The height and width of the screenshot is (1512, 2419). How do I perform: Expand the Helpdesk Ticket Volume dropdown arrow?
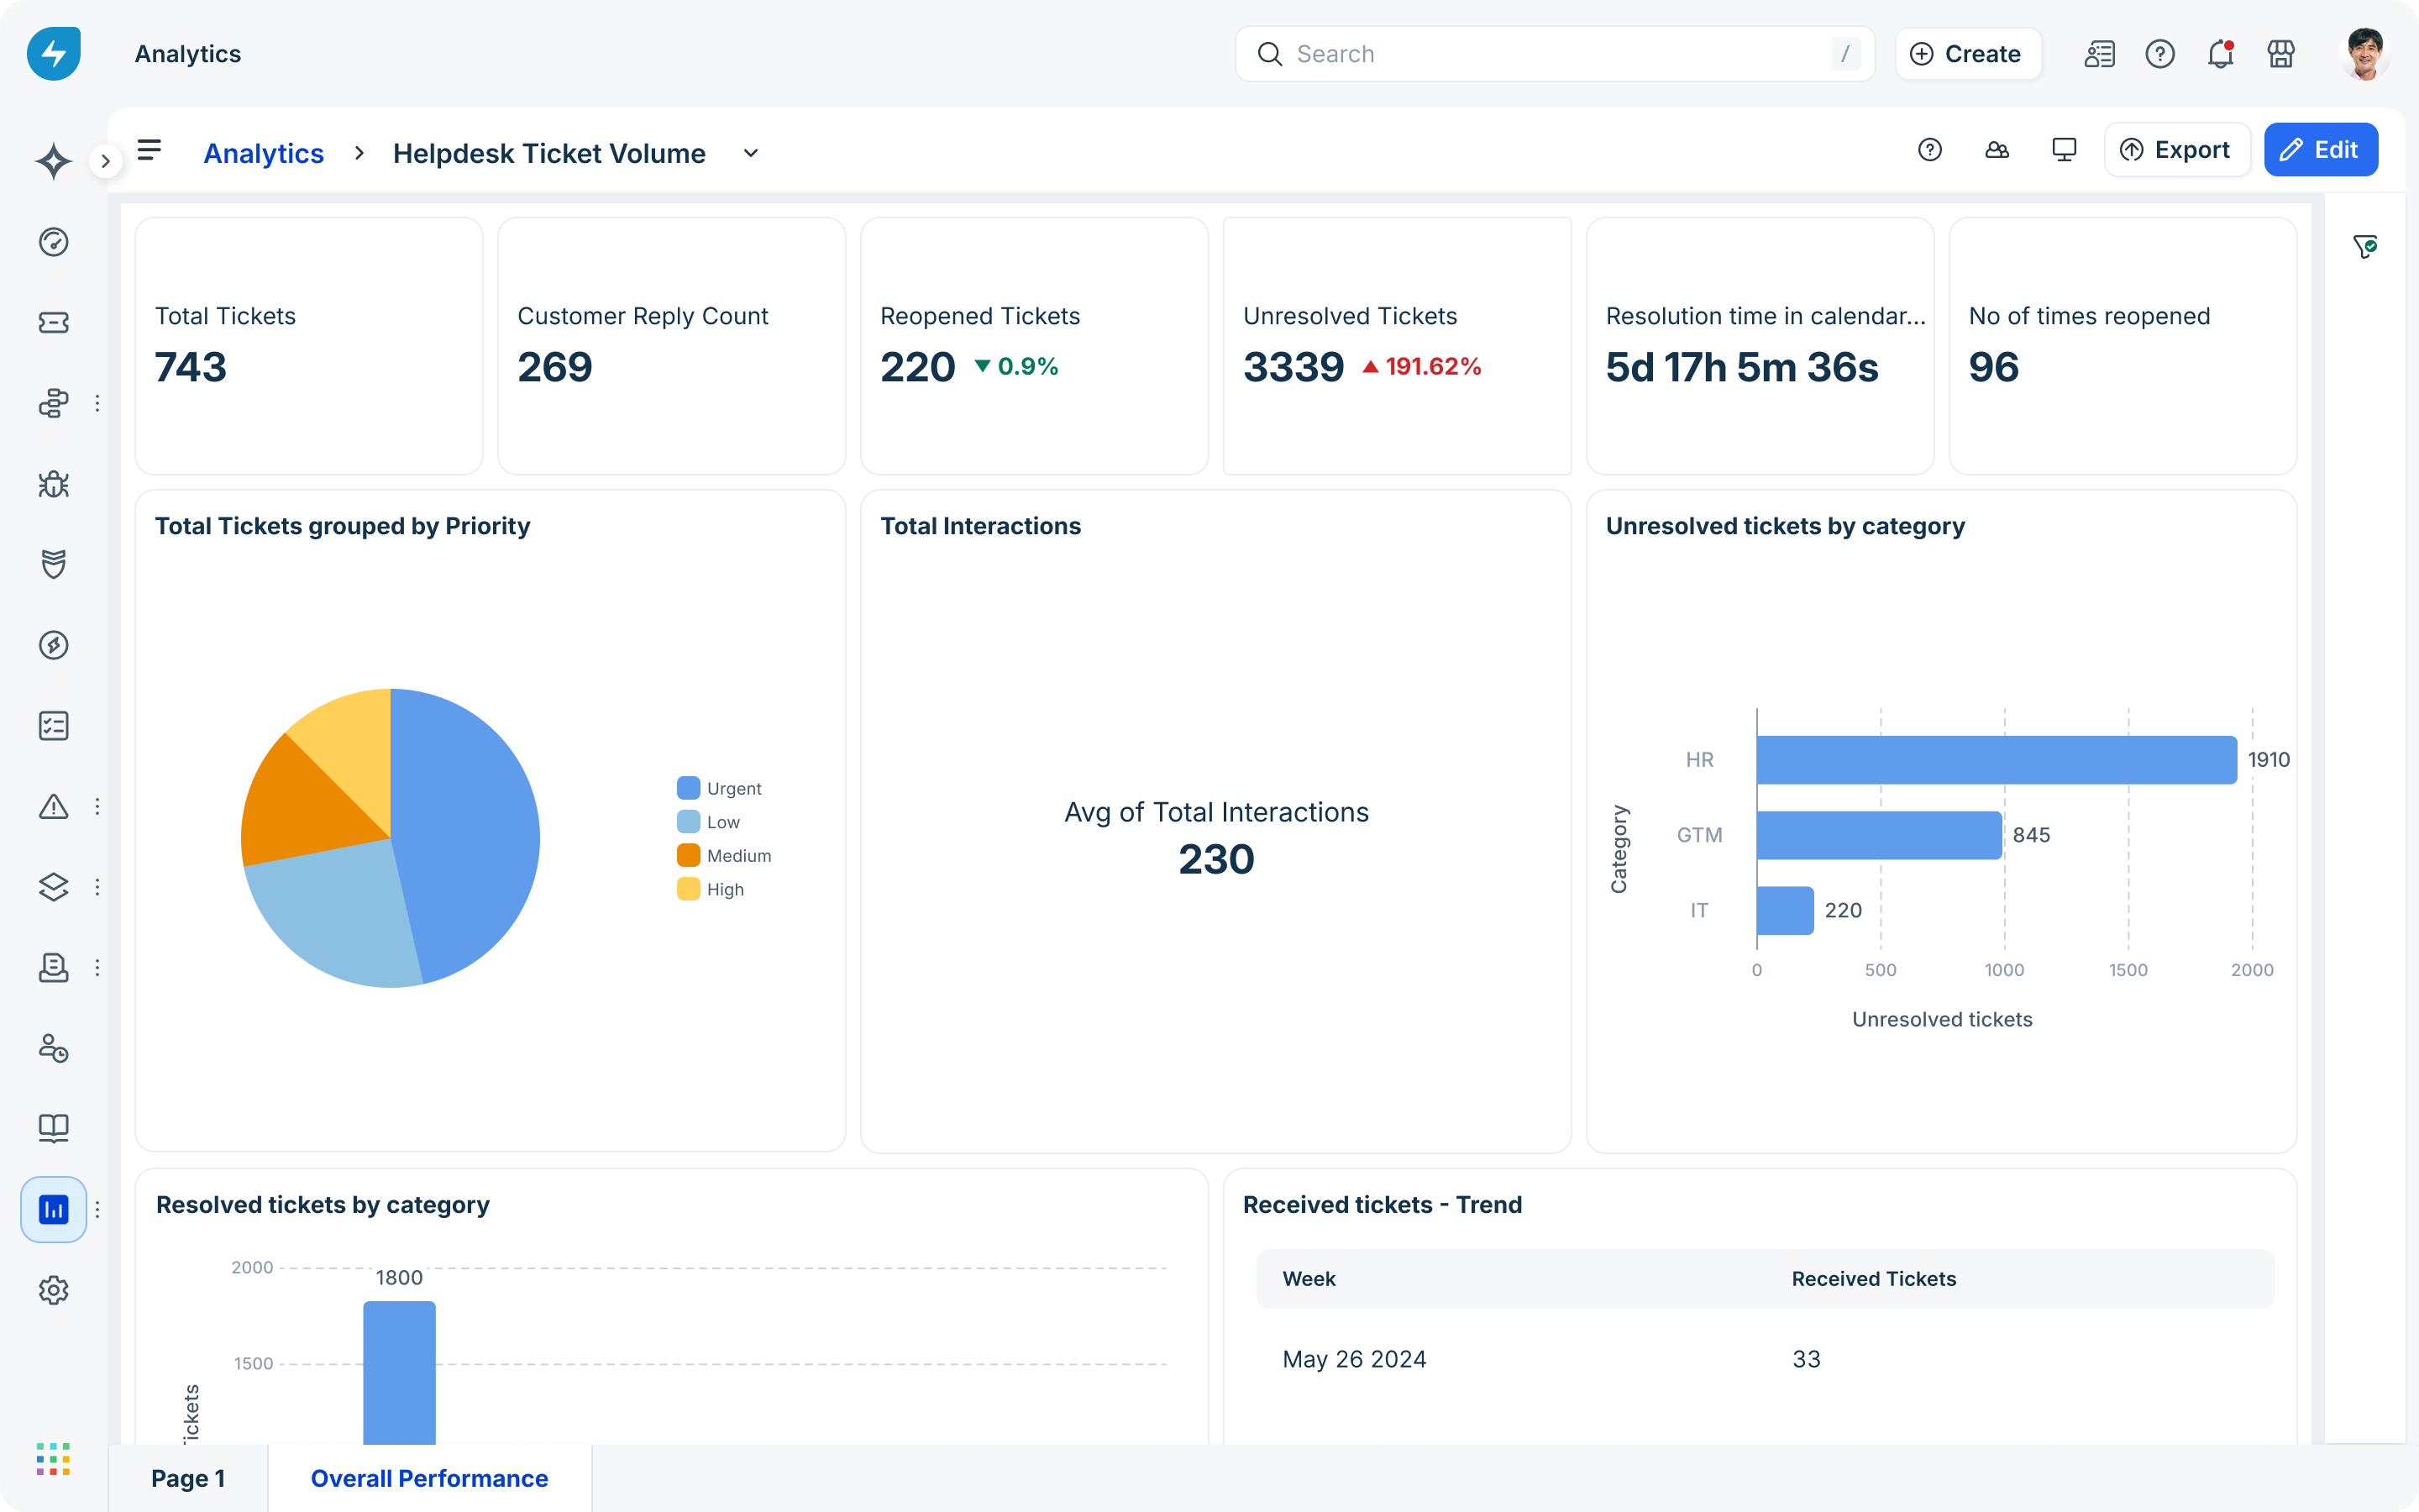tap(751, 153)
